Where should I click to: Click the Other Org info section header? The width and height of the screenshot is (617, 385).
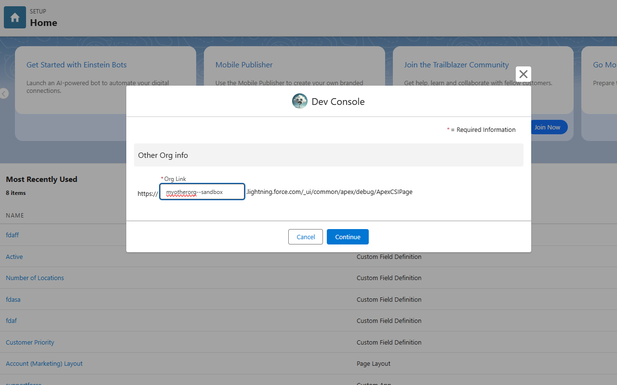click(329, 155)
